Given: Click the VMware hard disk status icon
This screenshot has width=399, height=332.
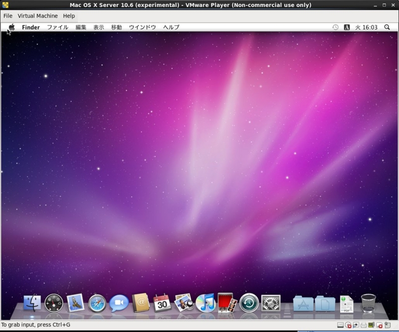Looking at the screenshot, I should tap(340, 325).
